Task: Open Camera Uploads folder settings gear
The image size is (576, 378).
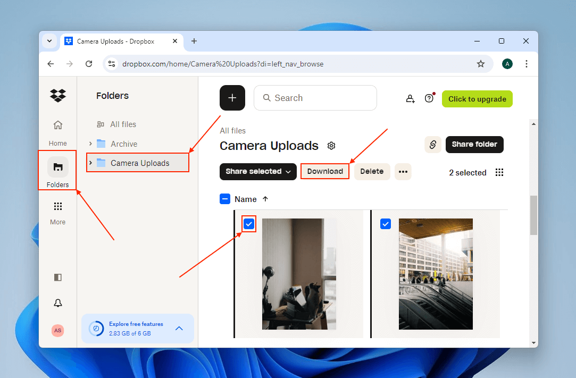Action: [331, 146]
